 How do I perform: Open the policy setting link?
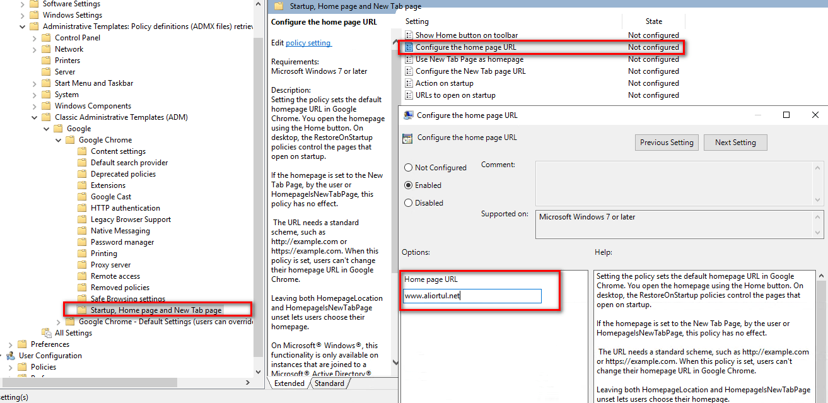[308, 43]
